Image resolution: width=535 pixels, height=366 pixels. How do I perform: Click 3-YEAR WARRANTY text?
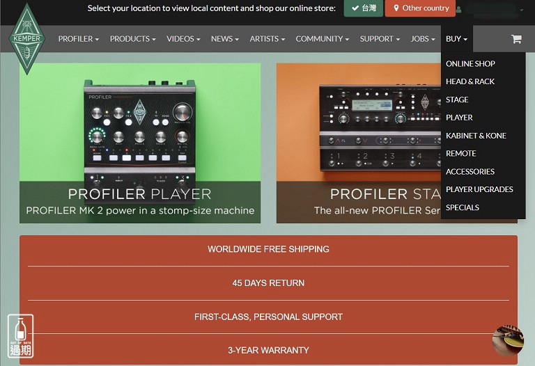[268, 350]
